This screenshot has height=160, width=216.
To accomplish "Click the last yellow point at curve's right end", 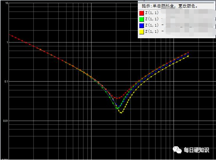I will (x=188, y=56).
